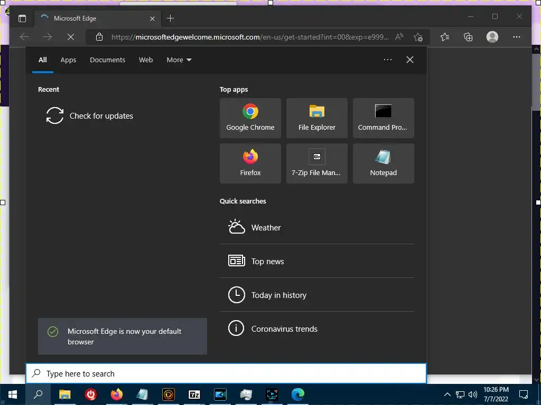Expand the More search filter dropdown
The width and height of the screenshot is (541, 405).
(x=179, y=60)
